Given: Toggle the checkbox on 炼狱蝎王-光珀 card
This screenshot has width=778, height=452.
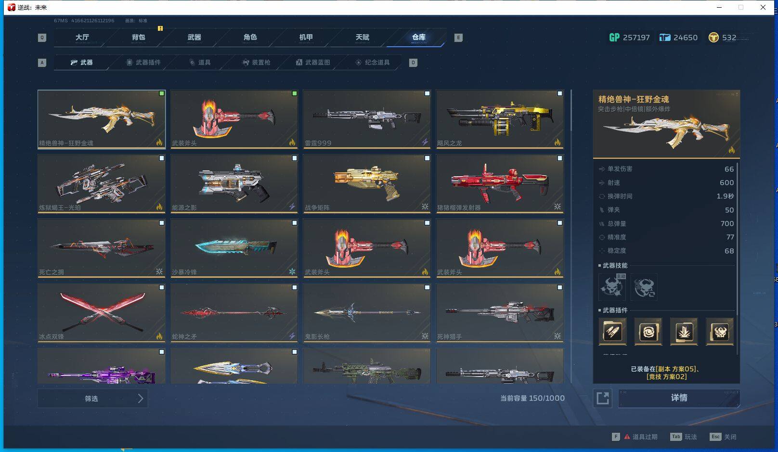Looking at the screenshot, I should (x=162, y=158).
